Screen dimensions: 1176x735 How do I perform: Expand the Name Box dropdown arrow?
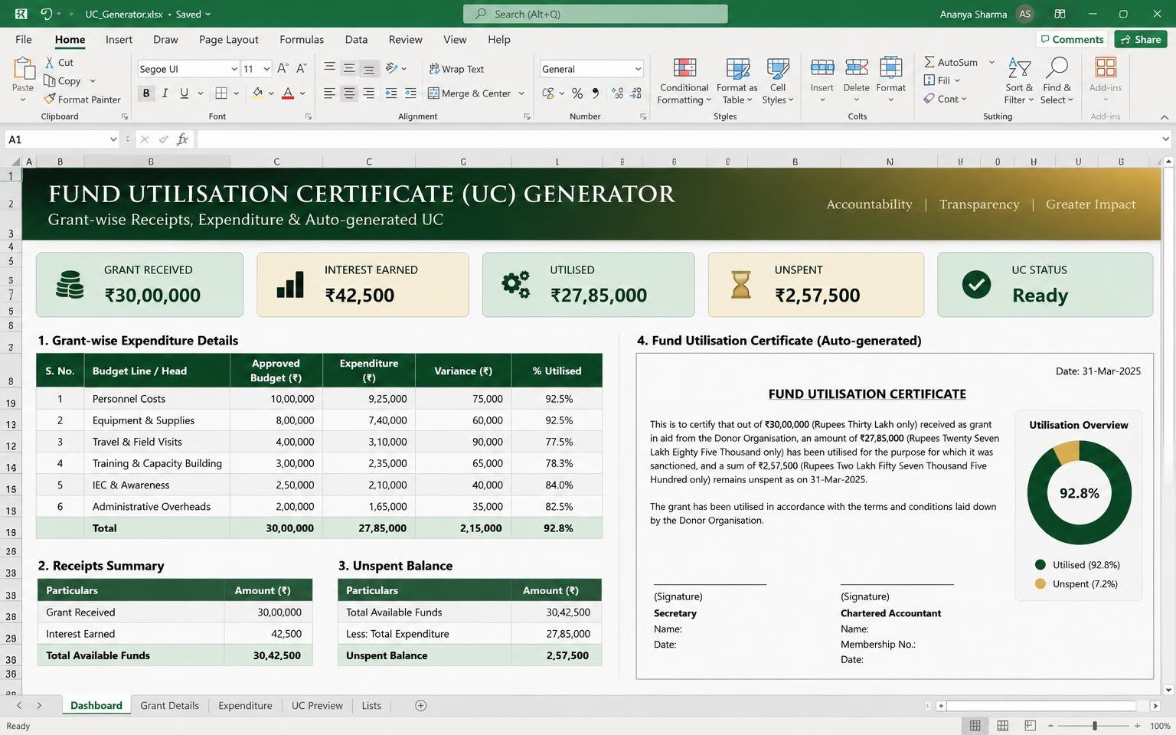113,139
